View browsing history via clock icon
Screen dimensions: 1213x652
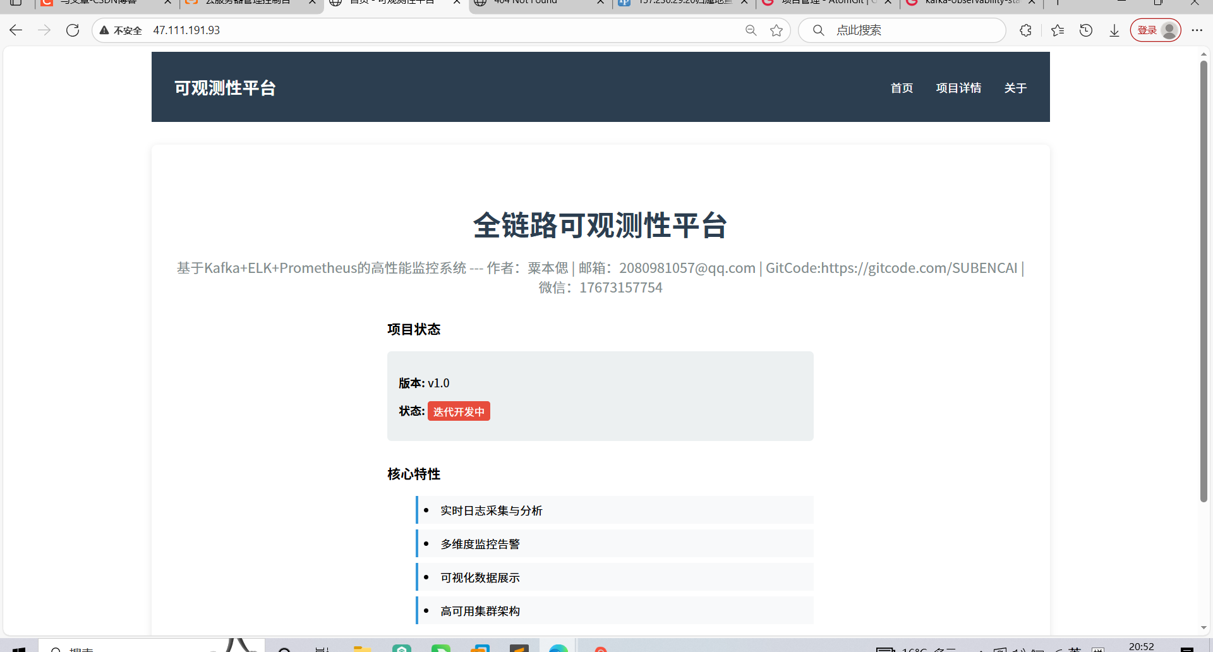coord(1086,30)
